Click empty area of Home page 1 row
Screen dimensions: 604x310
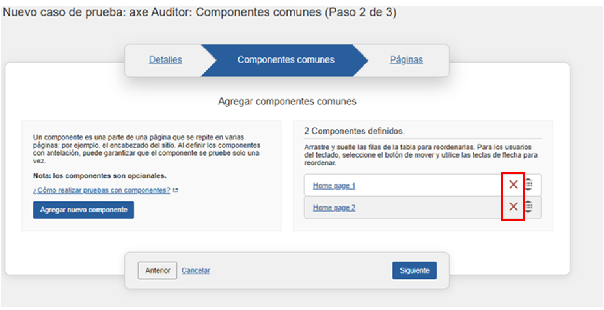pos(430,186)
